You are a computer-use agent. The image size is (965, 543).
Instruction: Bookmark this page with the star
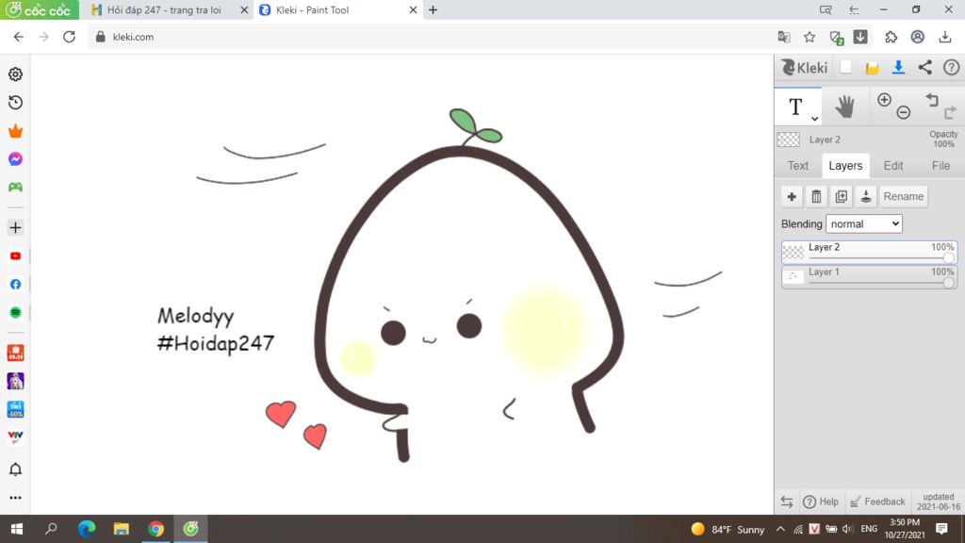(810, 37)
